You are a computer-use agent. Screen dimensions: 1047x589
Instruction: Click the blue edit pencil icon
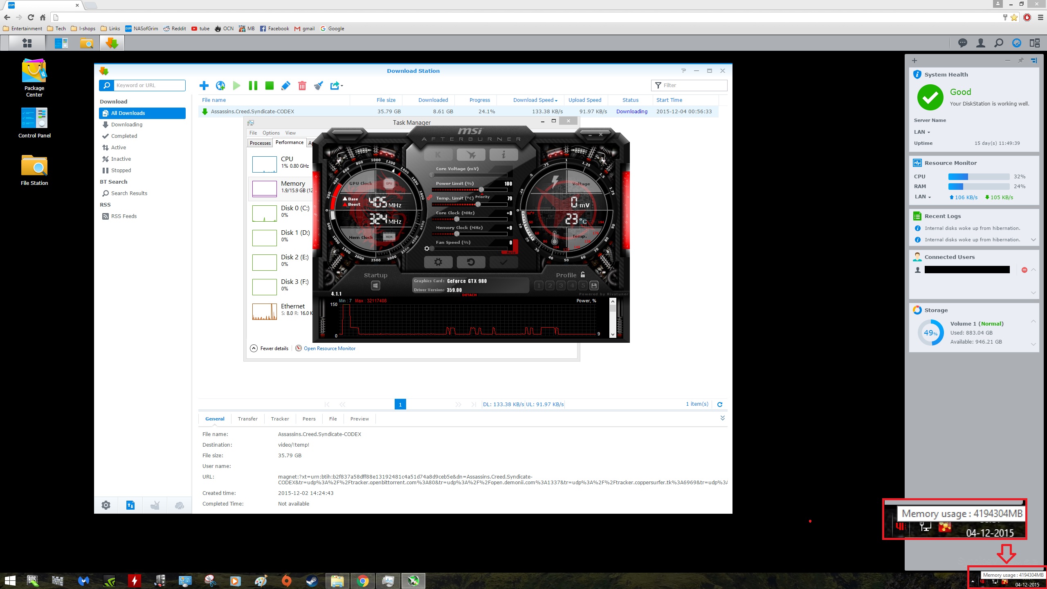(286, 85)
